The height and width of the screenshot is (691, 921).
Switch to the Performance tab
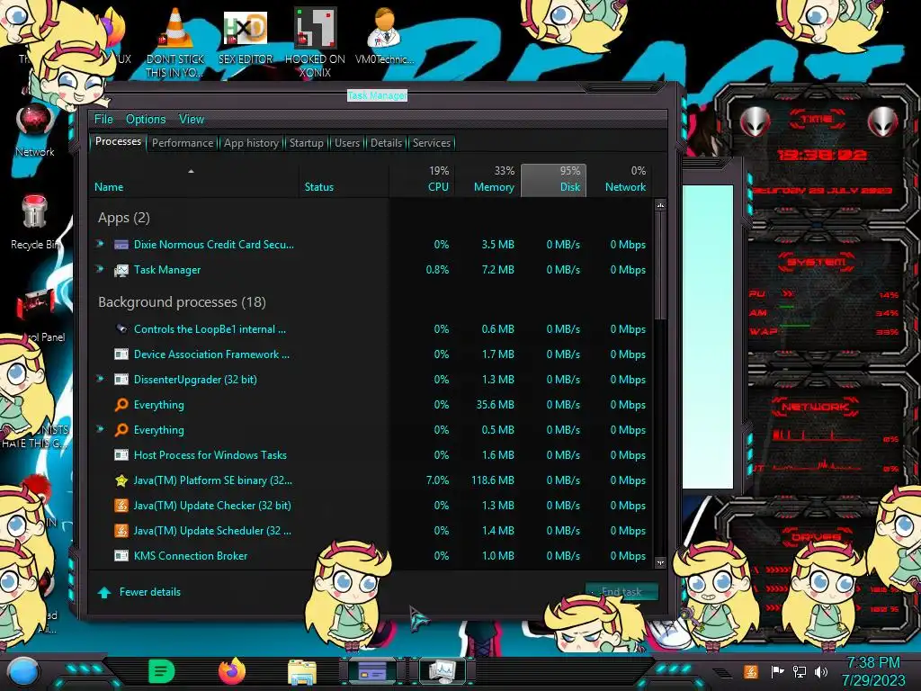pos(183,143)
